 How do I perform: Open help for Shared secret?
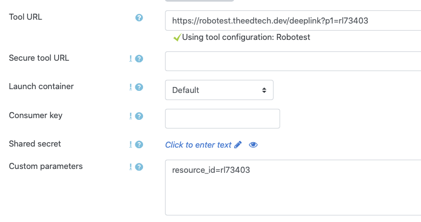(139, 144)
